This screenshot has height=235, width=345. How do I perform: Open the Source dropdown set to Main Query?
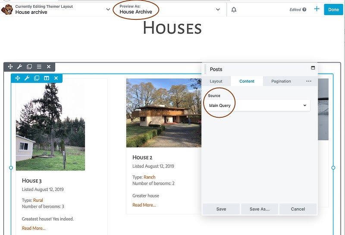tap(258, 106)
